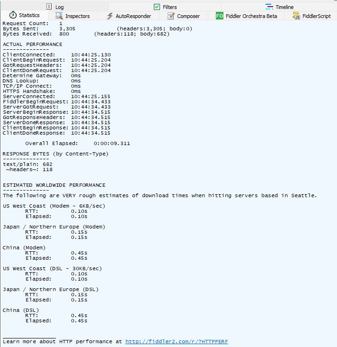Click the FiddlerScript JS scroll icon
The height and width of the screenshot is (347, 337).
tap(296, 16)
